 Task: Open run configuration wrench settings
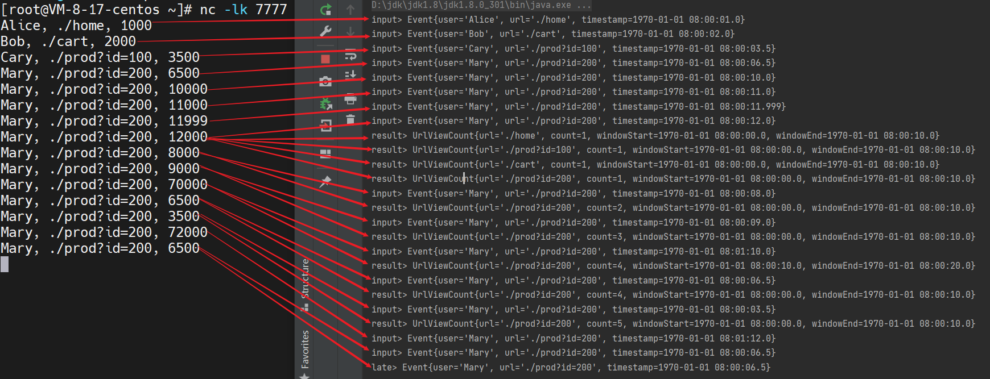(325, 31)
